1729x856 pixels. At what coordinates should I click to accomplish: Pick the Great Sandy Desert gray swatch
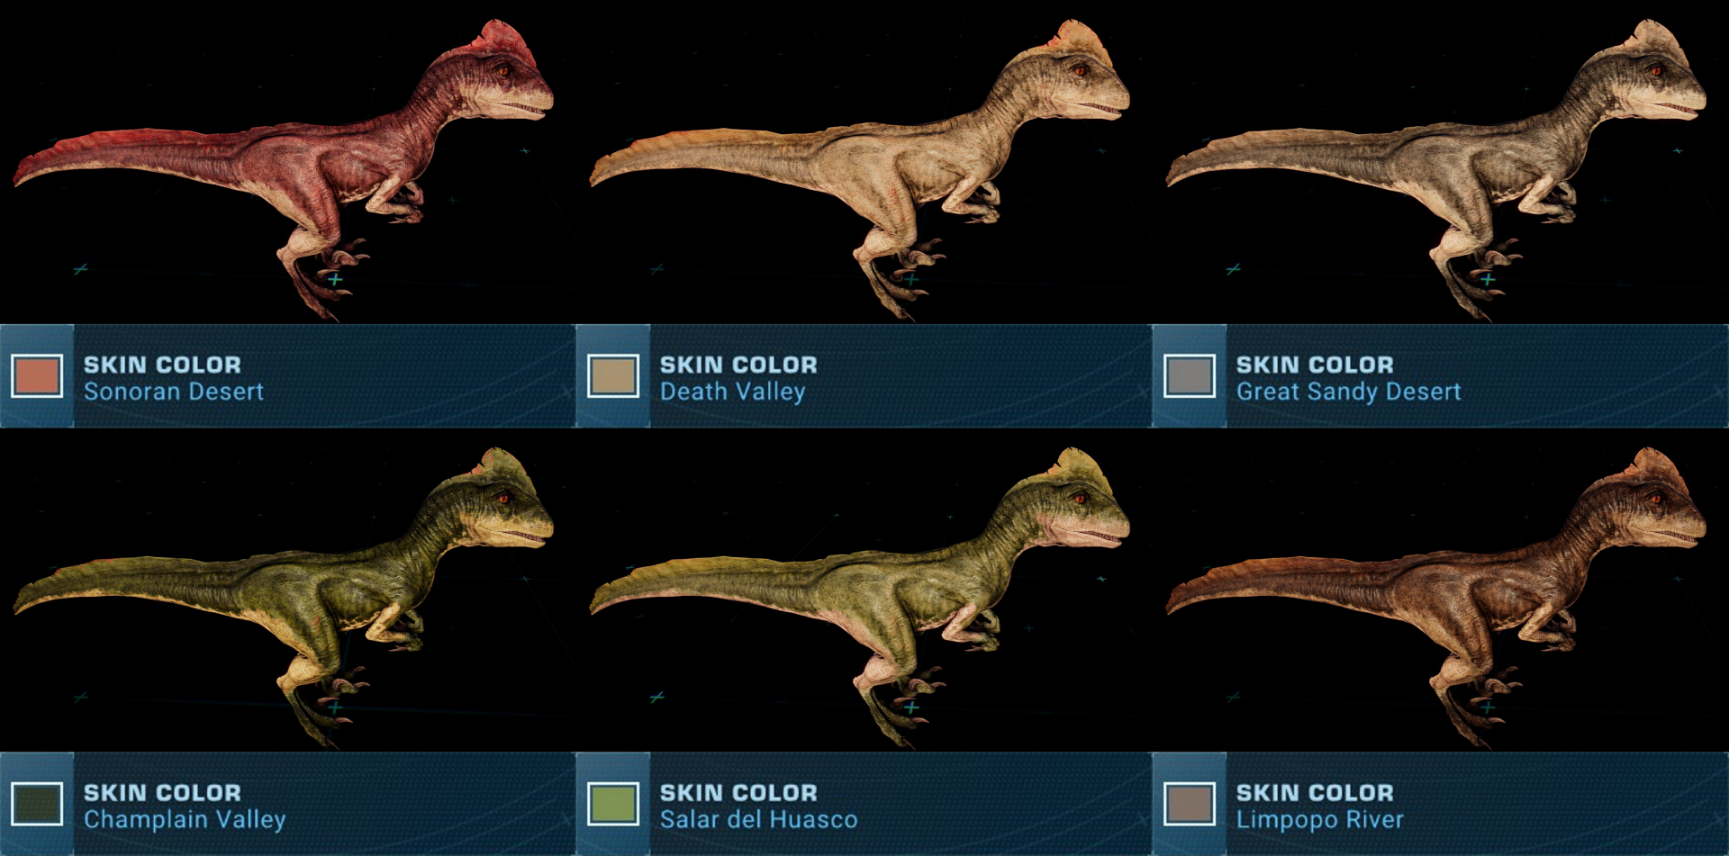1190,376
